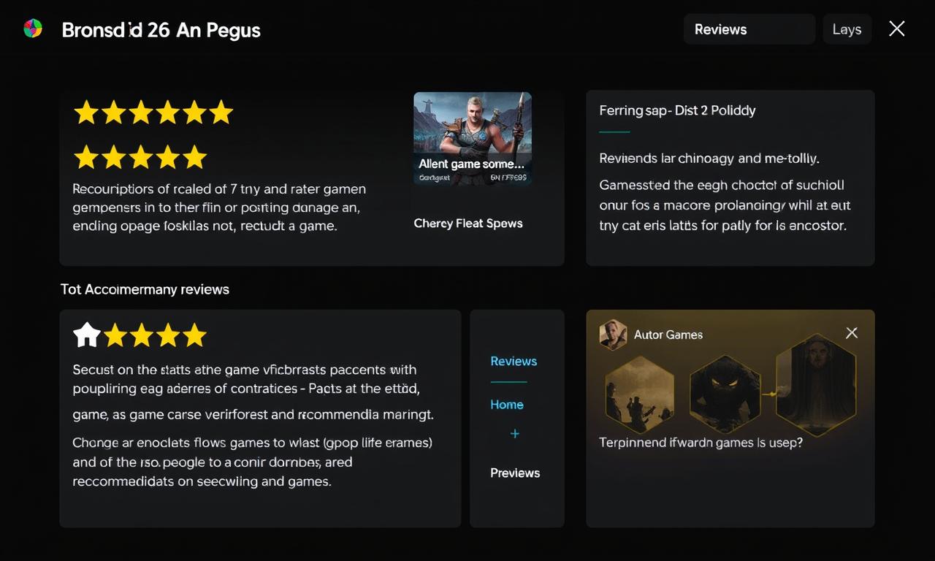Click the first star in top rating row
Image resolution: width=935 pixels, height=561 pixels.
pos(86,112)
